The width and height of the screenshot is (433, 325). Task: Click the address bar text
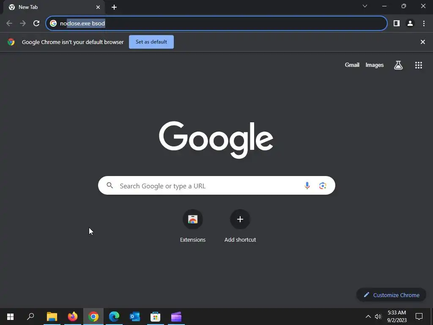[82, 24]
